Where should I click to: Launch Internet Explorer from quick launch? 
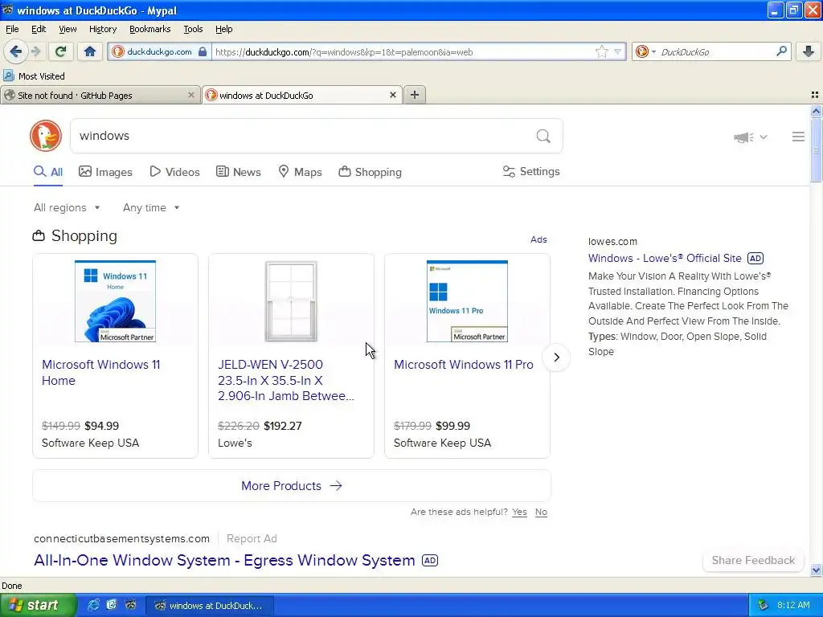tap(93, 605)
